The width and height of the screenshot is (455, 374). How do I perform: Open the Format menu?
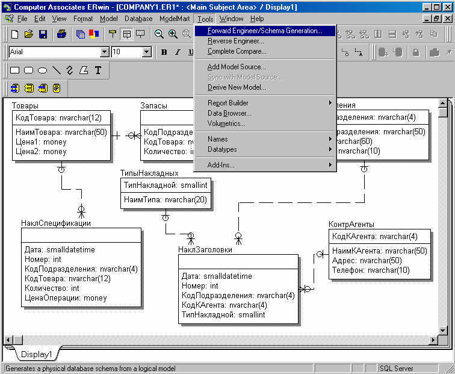pos(83,19)
